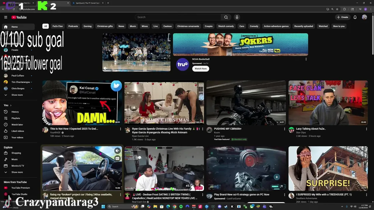Click the install app icon in address bar
Image resolution: width=374 pixels, height=210 pixels.
click(328, 9)
